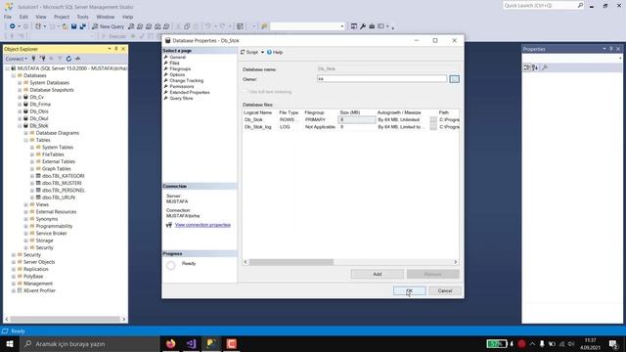
Task: Open Visual Studio from the taskbar
Action: pyautogui.click(x=192, y=343)
